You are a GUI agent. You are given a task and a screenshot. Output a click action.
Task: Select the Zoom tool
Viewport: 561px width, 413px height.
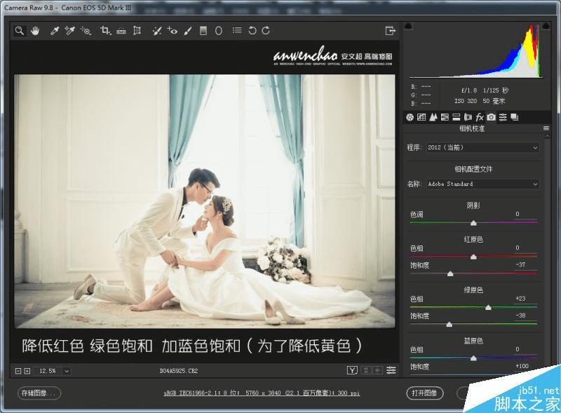(x=20, y=31)
